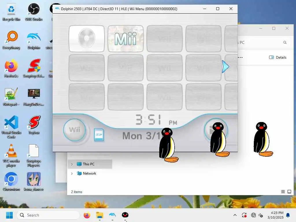Click File Explorer icon in taskbar
This screenshot has width=296, height=222.
(x=100, y=215)
